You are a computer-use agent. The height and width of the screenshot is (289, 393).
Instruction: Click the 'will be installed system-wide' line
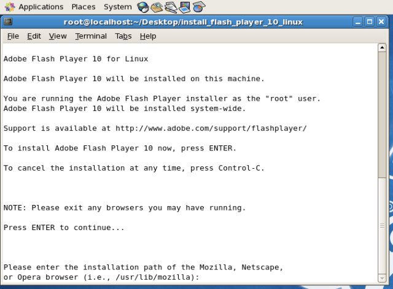click(125, 109)
